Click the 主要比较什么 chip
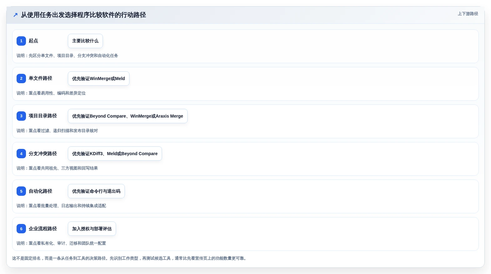The height and width of the screenshot is (274, 491). pyautogui.click(x=85, y=41)
